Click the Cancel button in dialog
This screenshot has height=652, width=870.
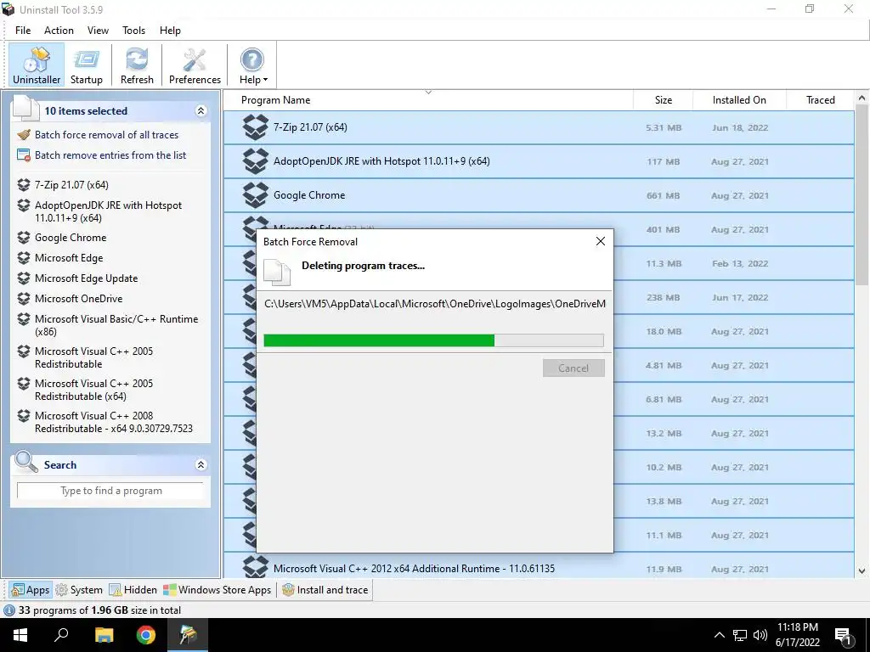click(x=573, y=368)
